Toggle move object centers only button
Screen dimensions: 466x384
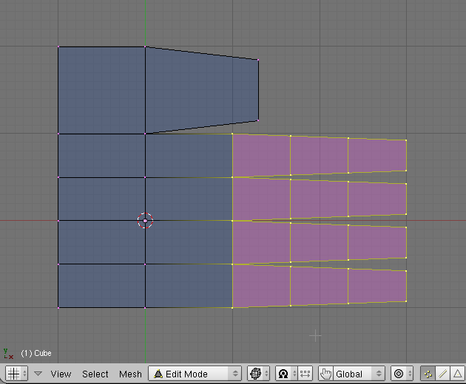point(305,374)
